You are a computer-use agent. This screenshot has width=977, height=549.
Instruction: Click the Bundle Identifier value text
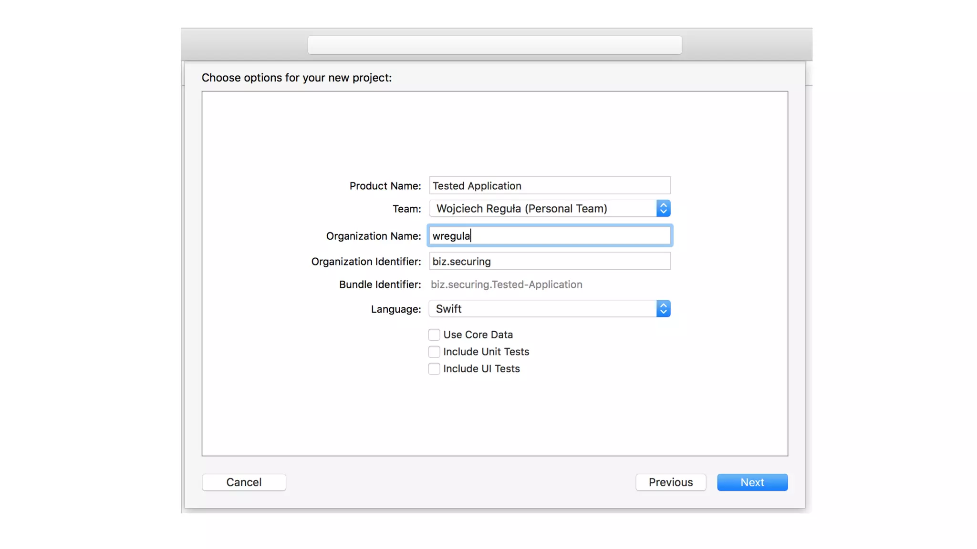point(506,285)
